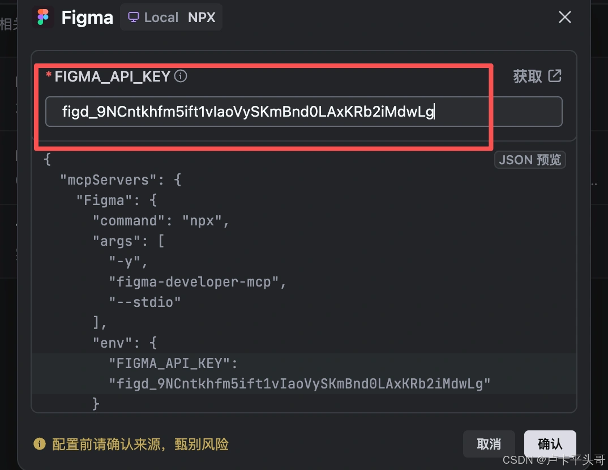This screenshot has height=470, width=608.
Task: Open the external link icon beside 获取
Action: coord(554,76)
